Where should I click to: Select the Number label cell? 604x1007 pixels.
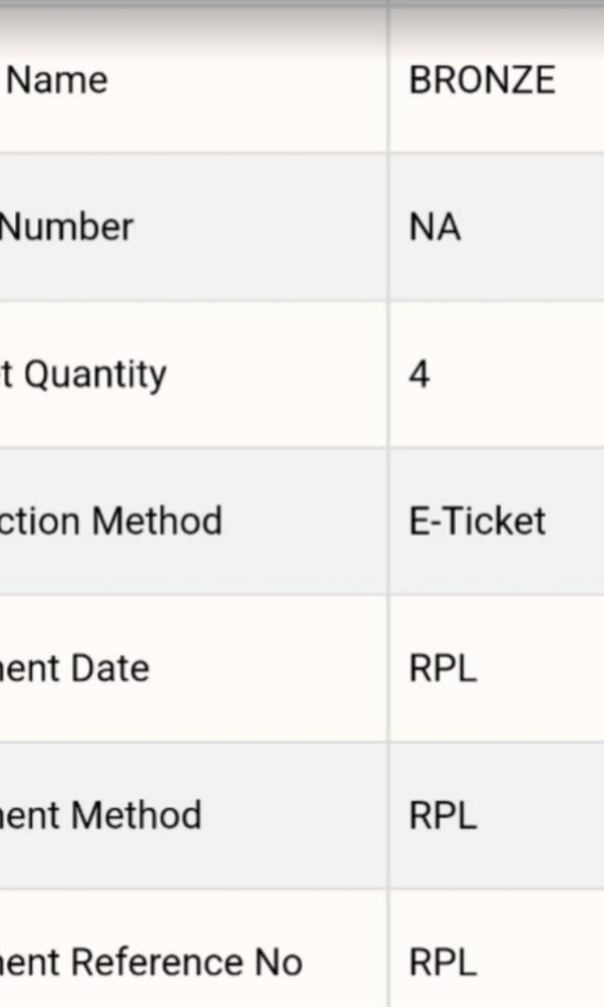66,228
